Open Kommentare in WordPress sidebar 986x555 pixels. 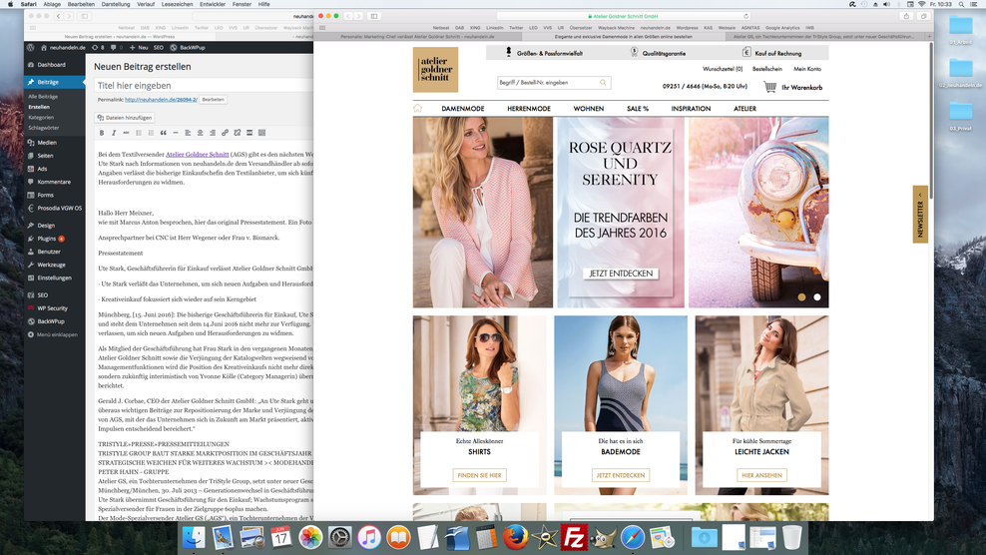pyautogui.click(x=54, y=182)
